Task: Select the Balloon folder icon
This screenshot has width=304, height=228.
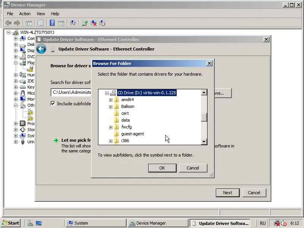Action: pyautogui.click(x=117, y=106)
